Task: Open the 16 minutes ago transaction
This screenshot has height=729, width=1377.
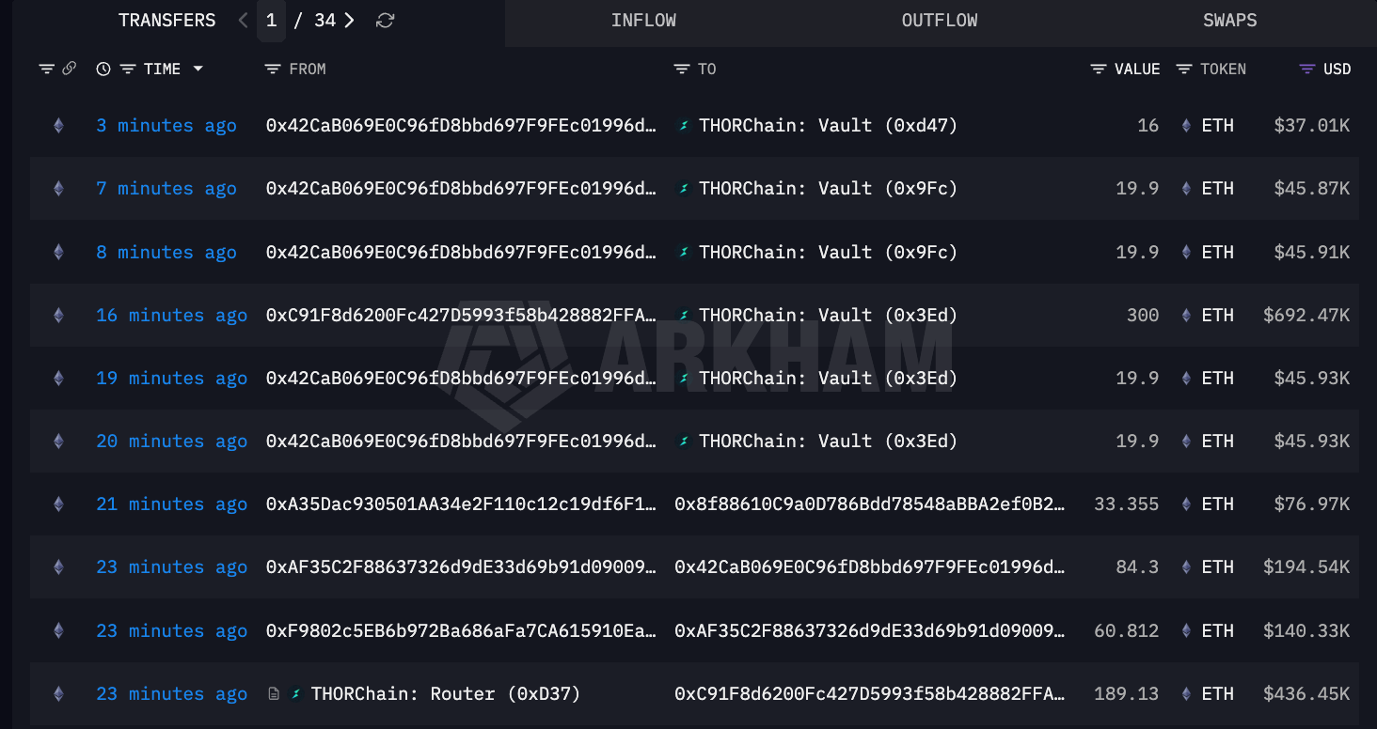Action: pyautogui.click(x=171, y=316)
